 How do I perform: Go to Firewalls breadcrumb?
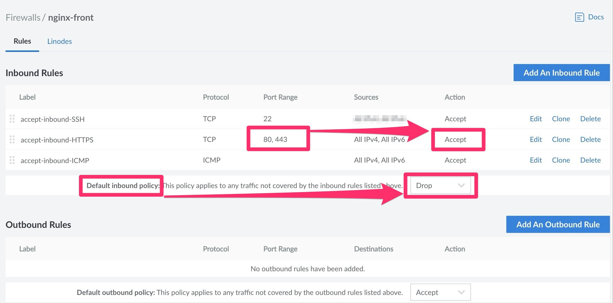(23, 18)
